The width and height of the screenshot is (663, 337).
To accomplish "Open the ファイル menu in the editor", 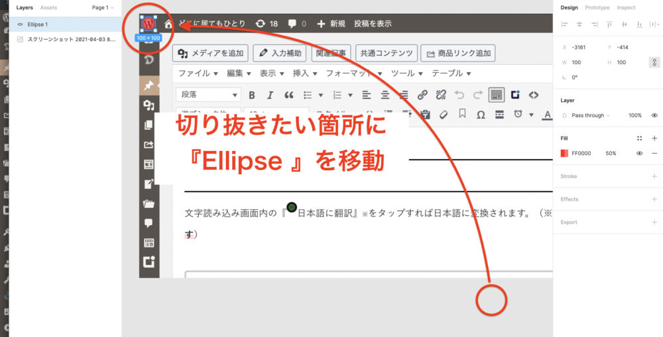I will pos(198,73).
